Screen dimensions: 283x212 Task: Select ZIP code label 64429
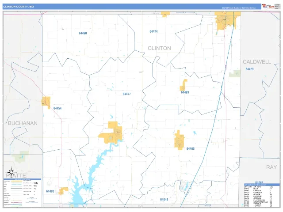(x=249, y=69)
